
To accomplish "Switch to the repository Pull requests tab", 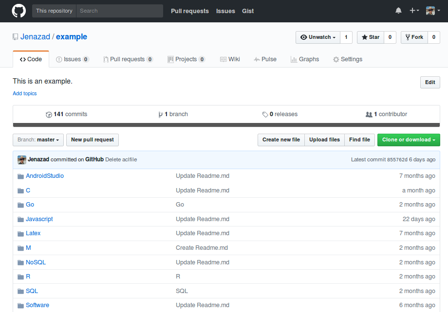I will [x=128, y=59].
